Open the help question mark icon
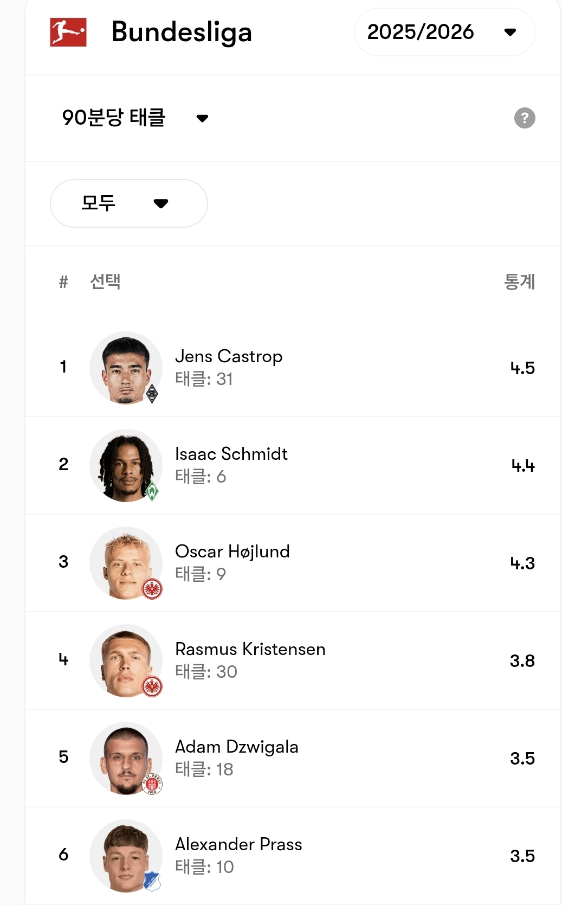The height and width of the screenshot is (905, 562). (x=524, y=118)
